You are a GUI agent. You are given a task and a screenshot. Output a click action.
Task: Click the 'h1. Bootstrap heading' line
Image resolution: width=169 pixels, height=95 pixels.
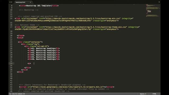(x=44, y=49)
